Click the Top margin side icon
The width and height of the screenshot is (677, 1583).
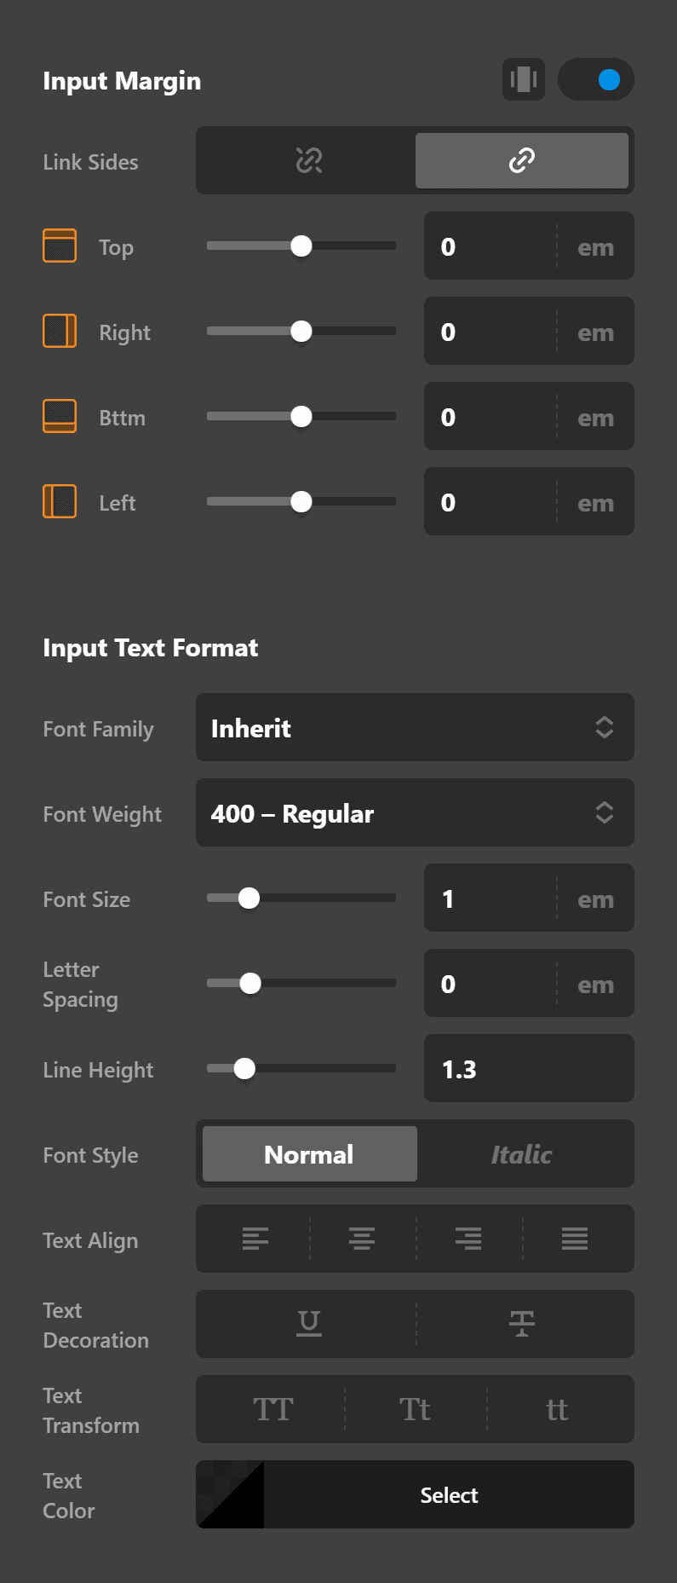pos(58,246)
